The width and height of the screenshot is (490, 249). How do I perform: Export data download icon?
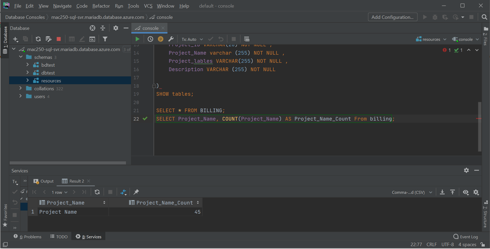point(442,192)
